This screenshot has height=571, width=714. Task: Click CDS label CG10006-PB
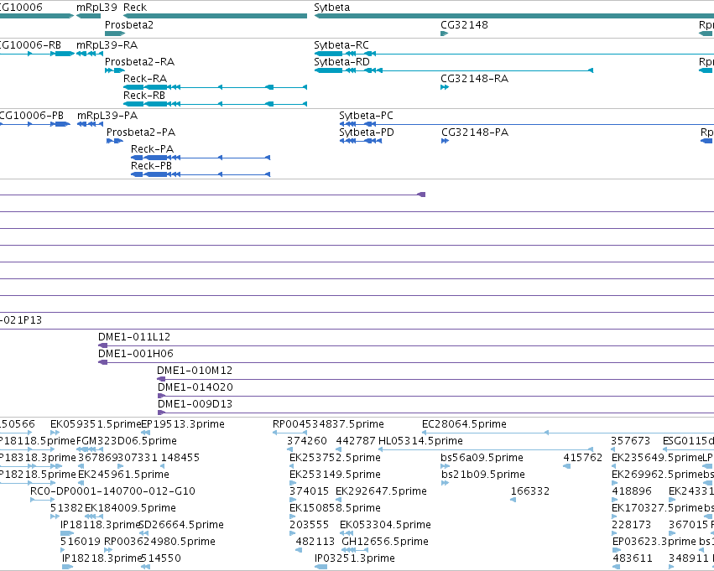[x=31, y=115]
